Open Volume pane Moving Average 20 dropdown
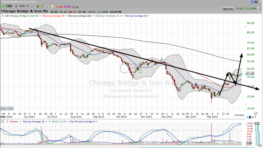Image resolution: width=263 pixels, height=148 pixels. tap(46, 121)
